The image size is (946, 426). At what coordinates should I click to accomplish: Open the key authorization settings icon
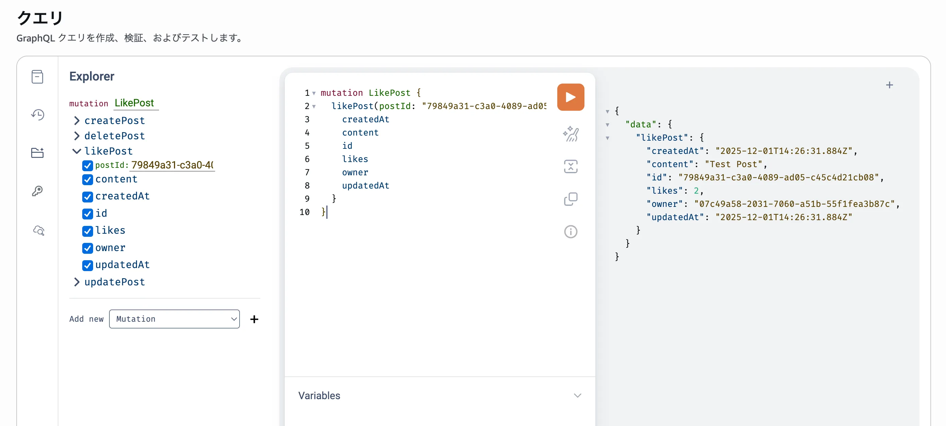(37, 191)
